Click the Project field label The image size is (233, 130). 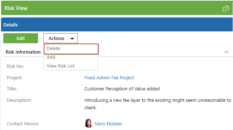click(15, 77)
